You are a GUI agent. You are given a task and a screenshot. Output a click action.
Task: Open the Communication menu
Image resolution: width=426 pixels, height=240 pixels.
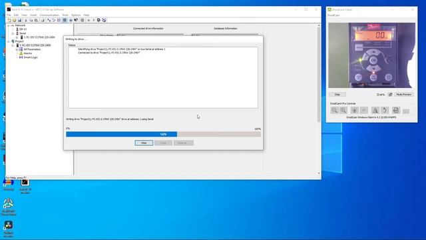[x=49, y=15]
